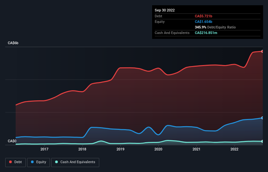Image resolution: width=268 pixels, height=172 pixels.
Task: Click the blue Equity legend dot
Action: point(32,162)
